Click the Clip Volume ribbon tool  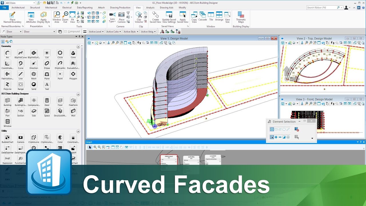(x=139, y=17)
